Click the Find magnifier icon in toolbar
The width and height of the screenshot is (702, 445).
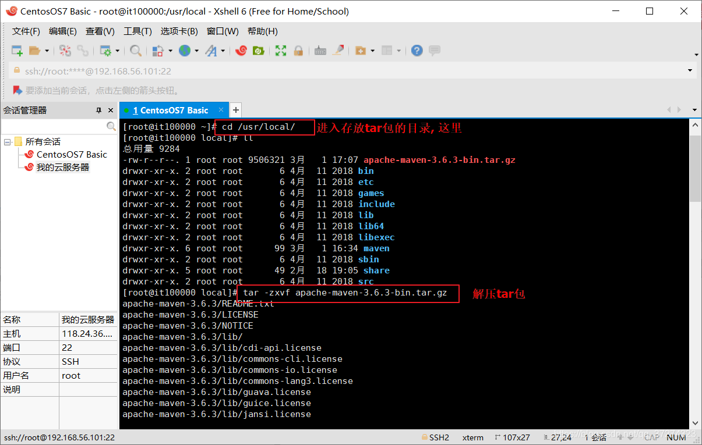(136, 51)
